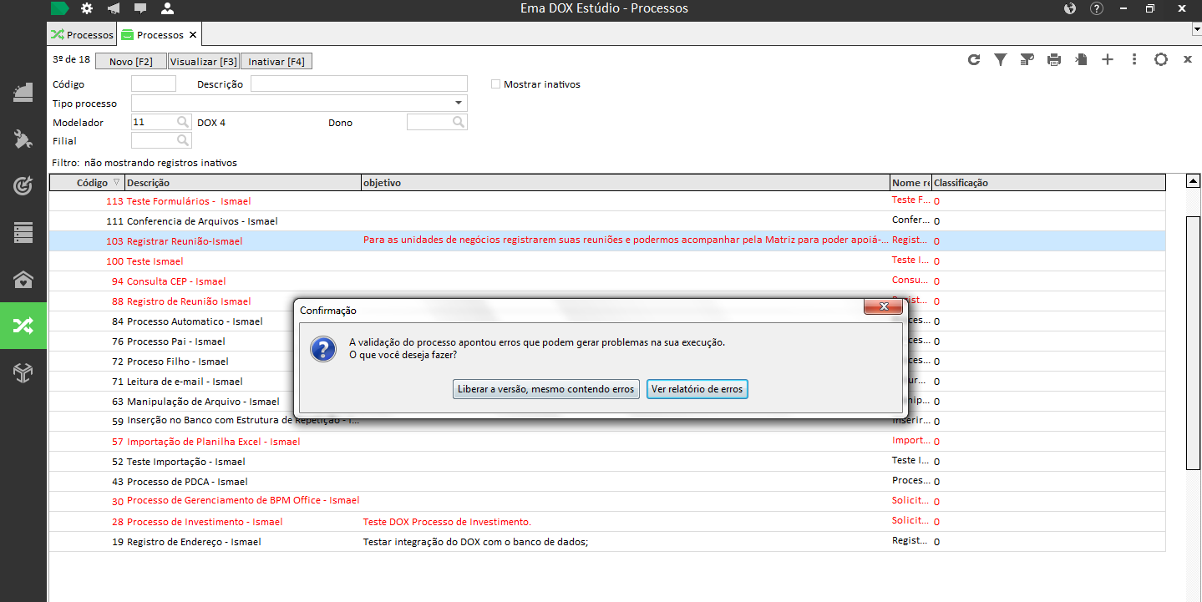Select row 111 Conferencia de Arquivos - Ismael
This screenshot has height=602, width=1202.
[607, 221]
